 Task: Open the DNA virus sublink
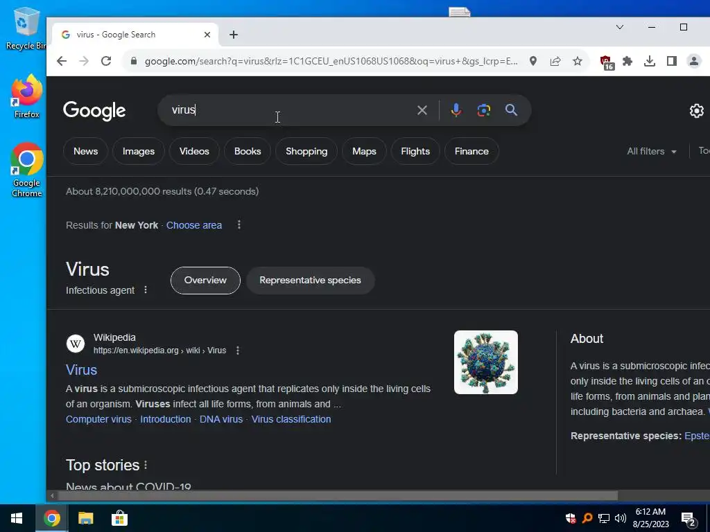pyautogui.click(x=221, y=419)
